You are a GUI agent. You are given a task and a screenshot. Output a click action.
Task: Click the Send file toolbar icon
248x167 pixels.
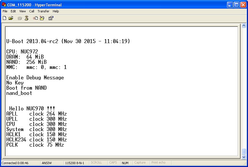coord(35,18)
